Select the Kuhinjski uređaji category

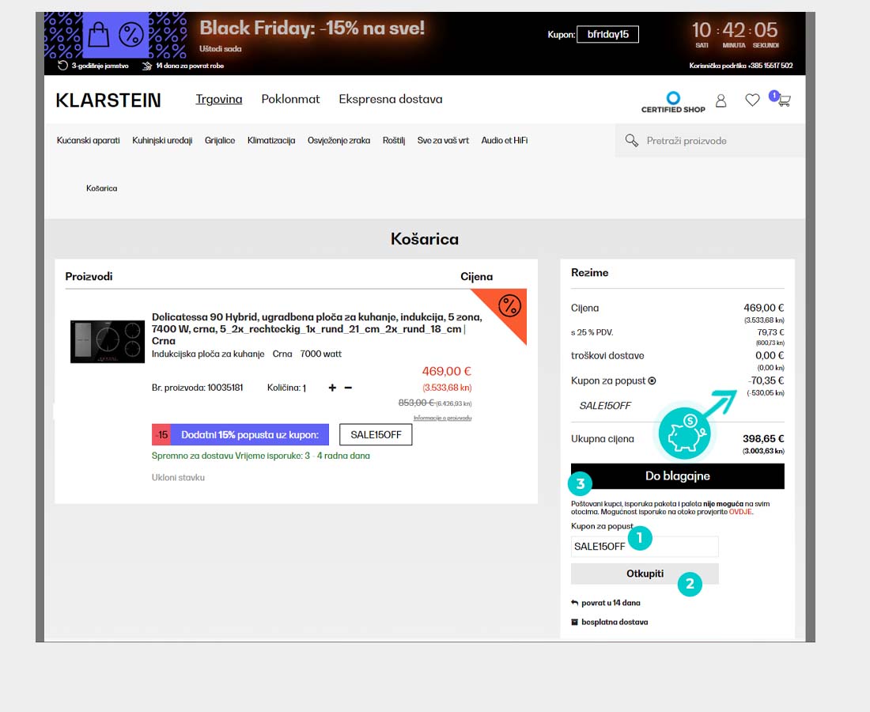pos(162,140)
